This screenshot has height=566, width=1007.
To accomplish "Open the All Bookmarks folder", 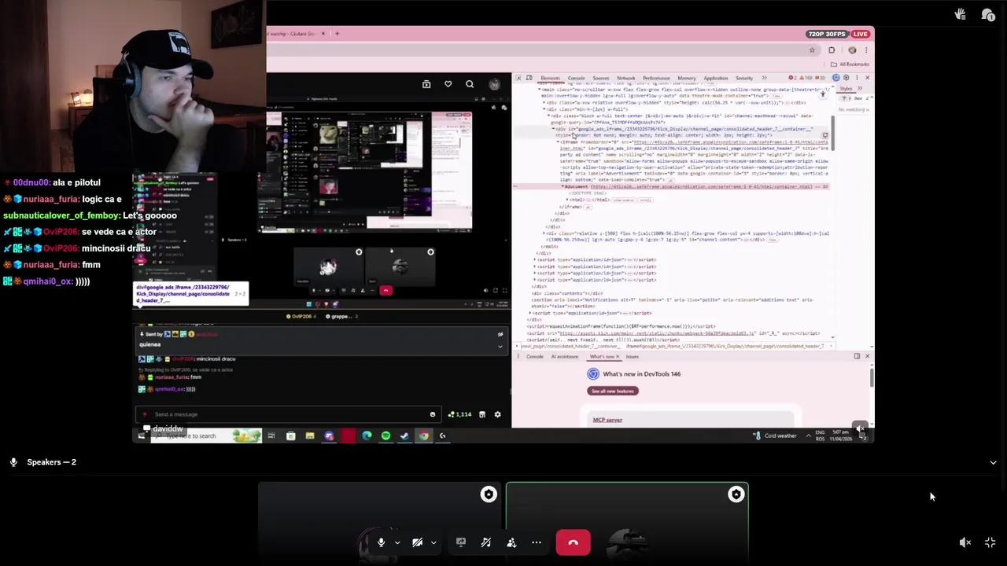I will coord(850,64).
